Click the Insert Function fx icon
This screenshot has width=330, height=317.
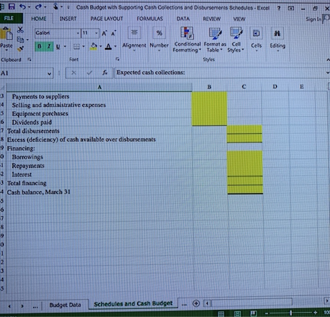[x=105, y=73]
